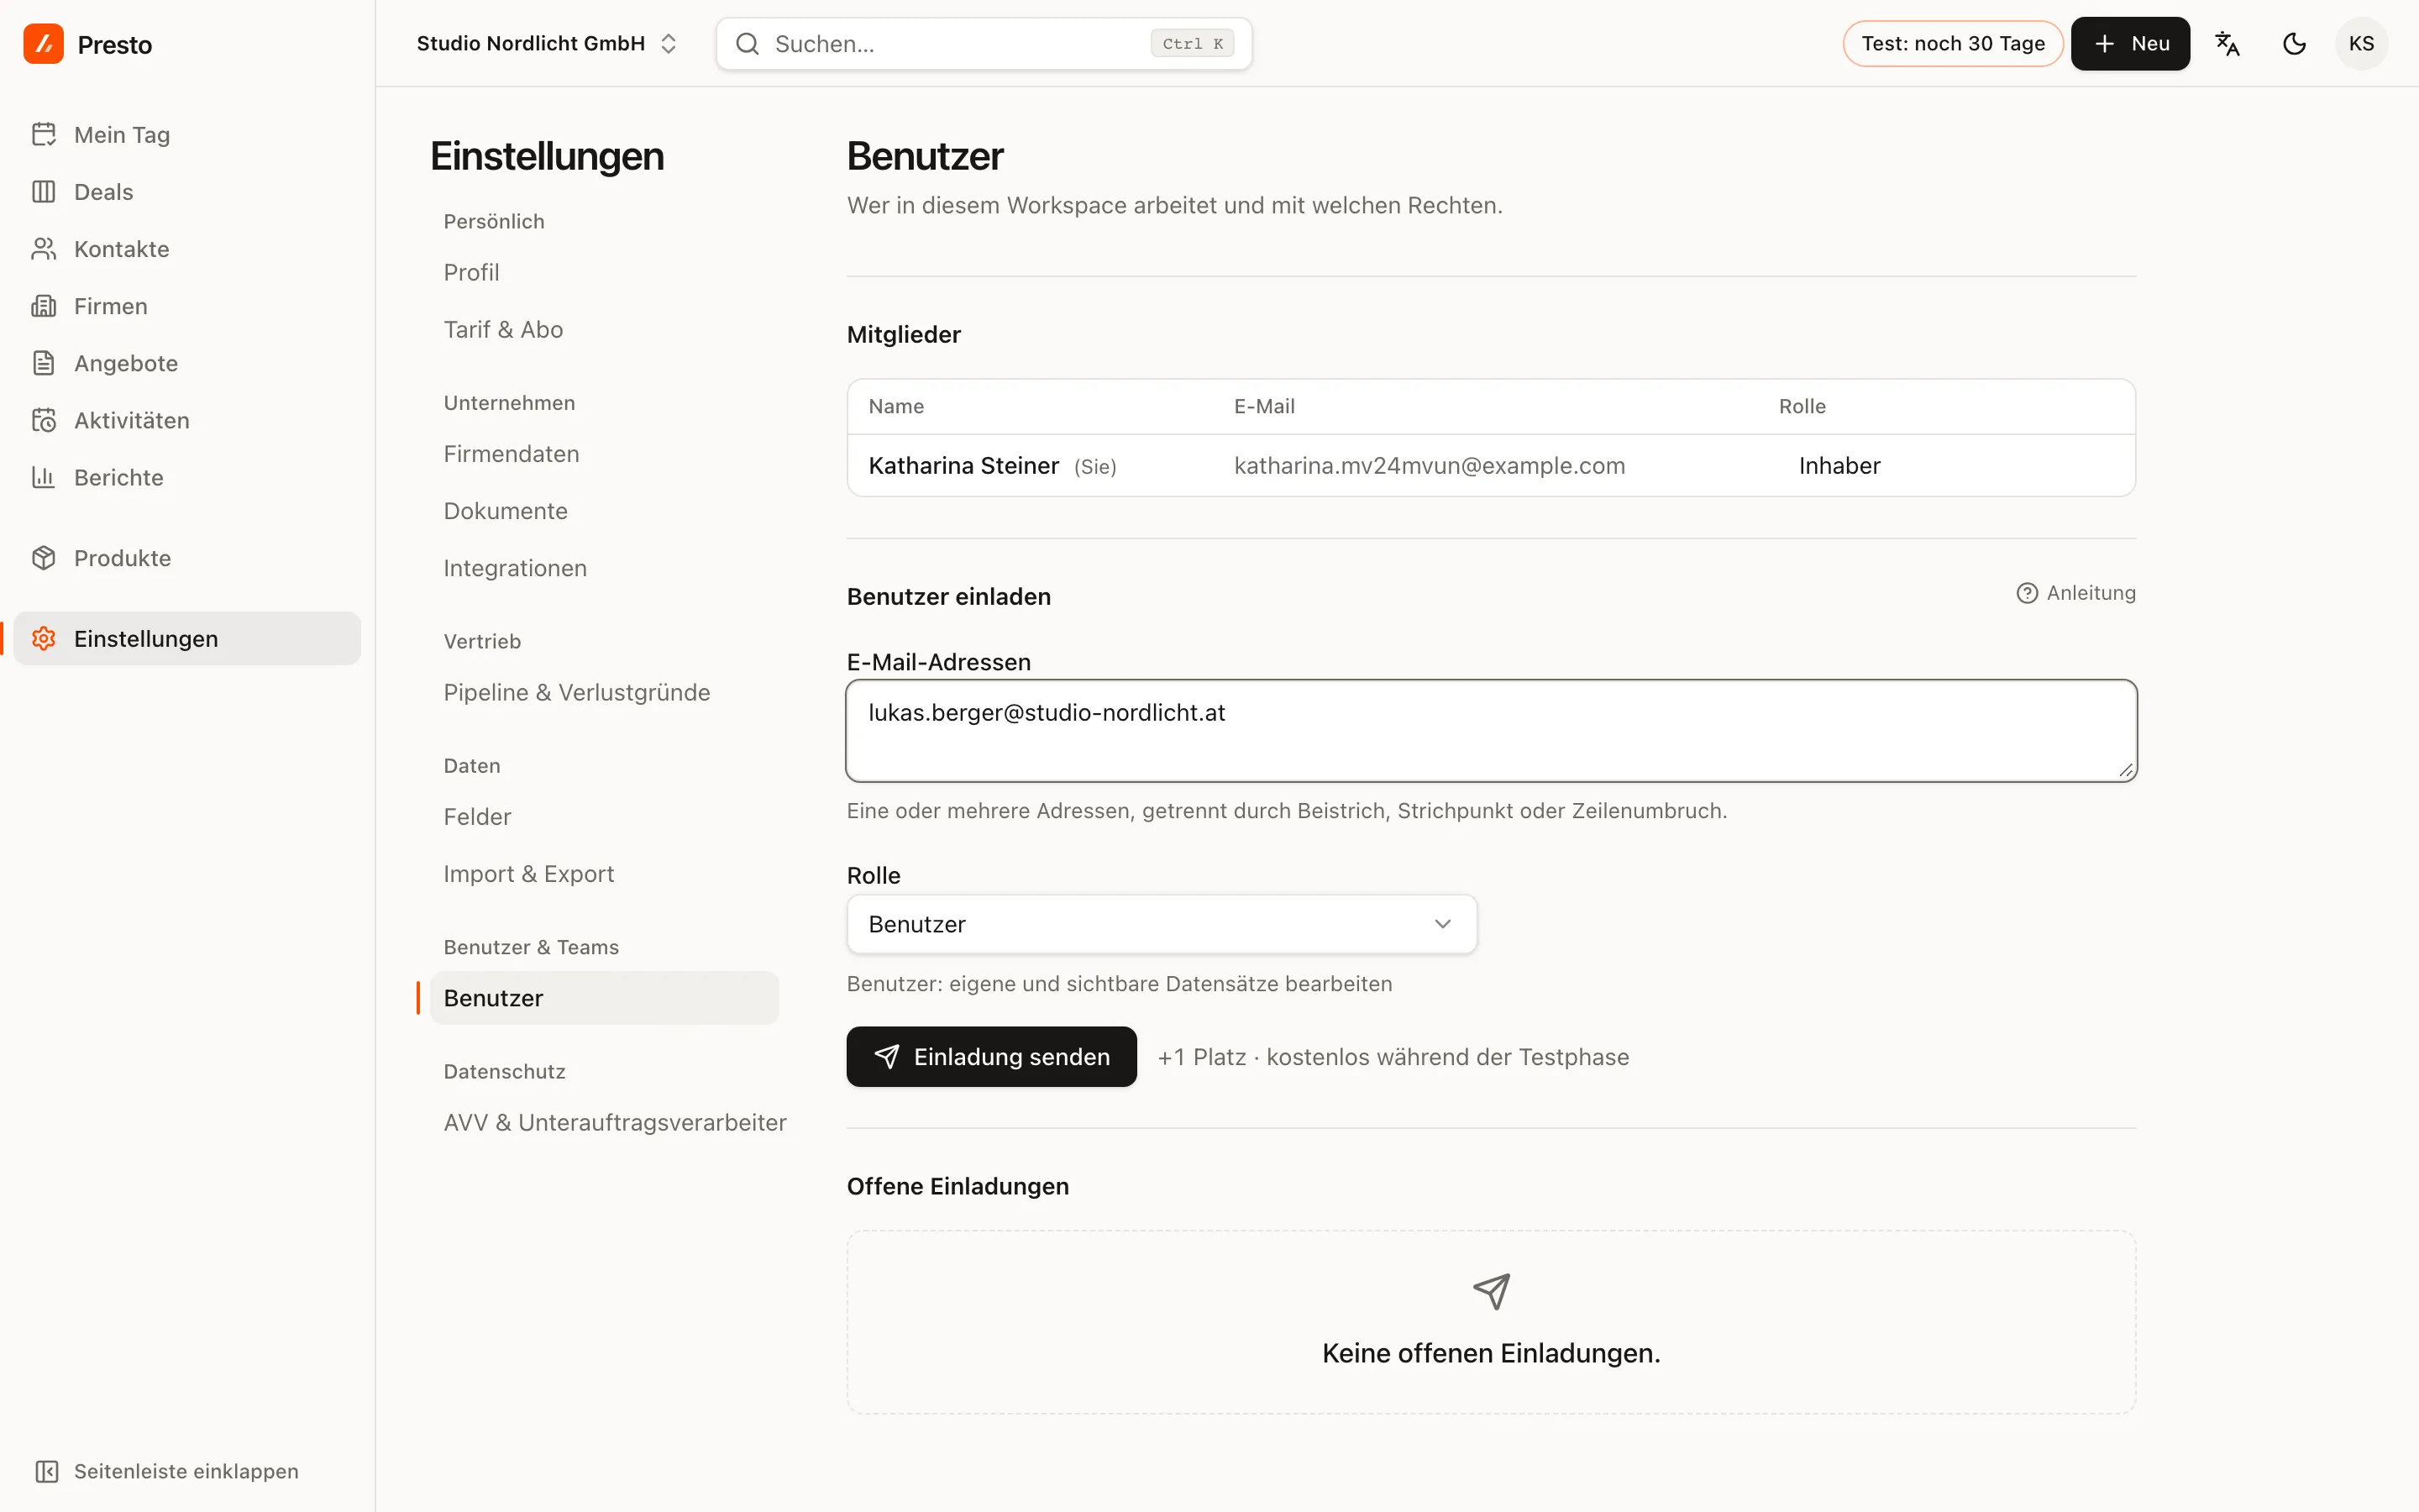Open the Aktivitäten calendar-clock icon
This screenshot has width=2419, height=1512.
click(43, 419)
